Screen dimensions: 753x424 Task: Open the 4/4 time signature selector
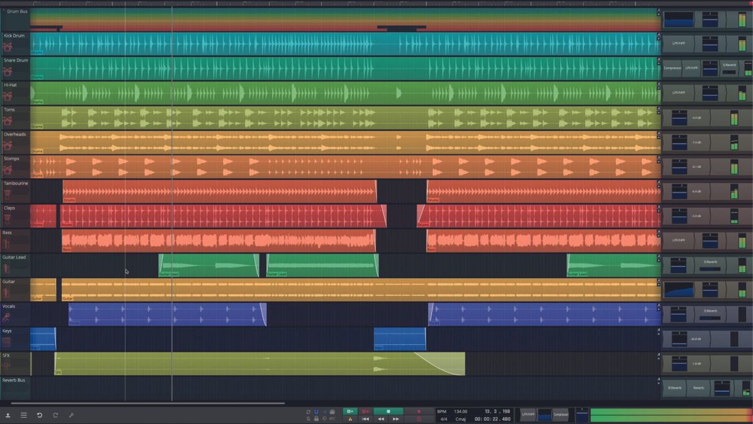[442, 418]
